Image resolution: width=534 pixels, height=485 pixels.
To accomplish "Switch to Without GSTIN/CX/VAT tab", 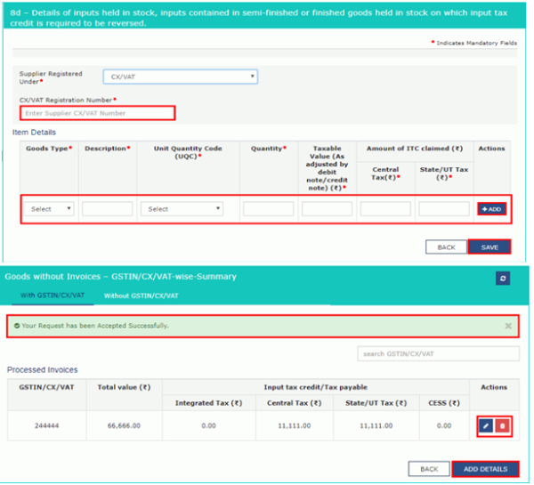I will click(x=141, y=295).
